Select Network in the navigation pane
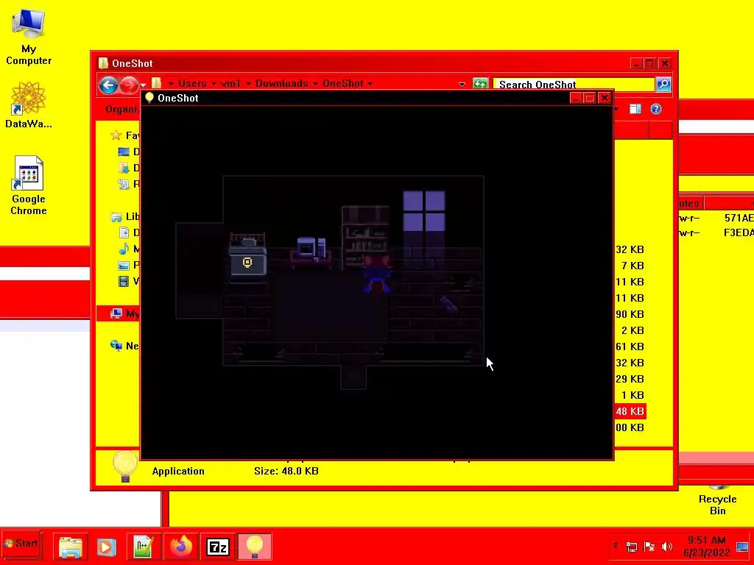 pyautogui.click(x=125, y=346)
